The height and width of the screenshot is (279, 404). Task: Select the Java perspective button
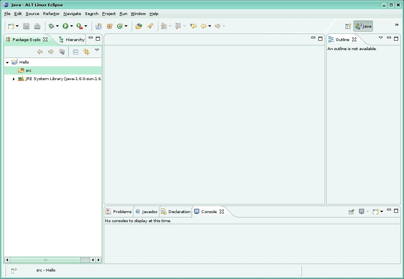coord(363,26)
